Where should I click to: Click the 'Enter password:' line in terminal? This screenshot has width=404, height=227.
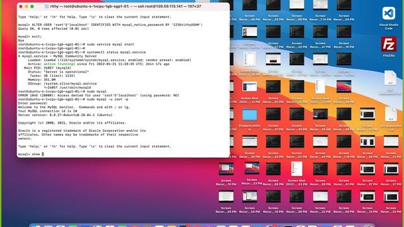point(33,103)
